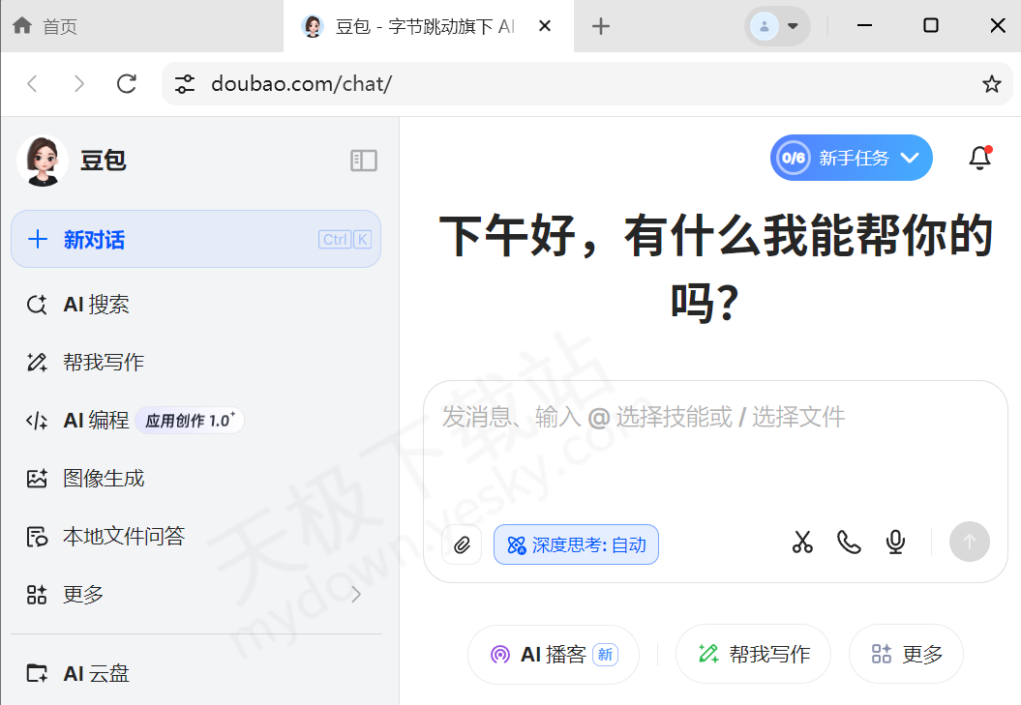Open a new browser tab
The image size is (1021, 705).
tap(600, 26)
